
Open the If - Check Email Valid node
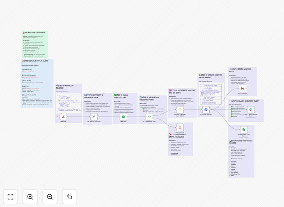point(149,117)
